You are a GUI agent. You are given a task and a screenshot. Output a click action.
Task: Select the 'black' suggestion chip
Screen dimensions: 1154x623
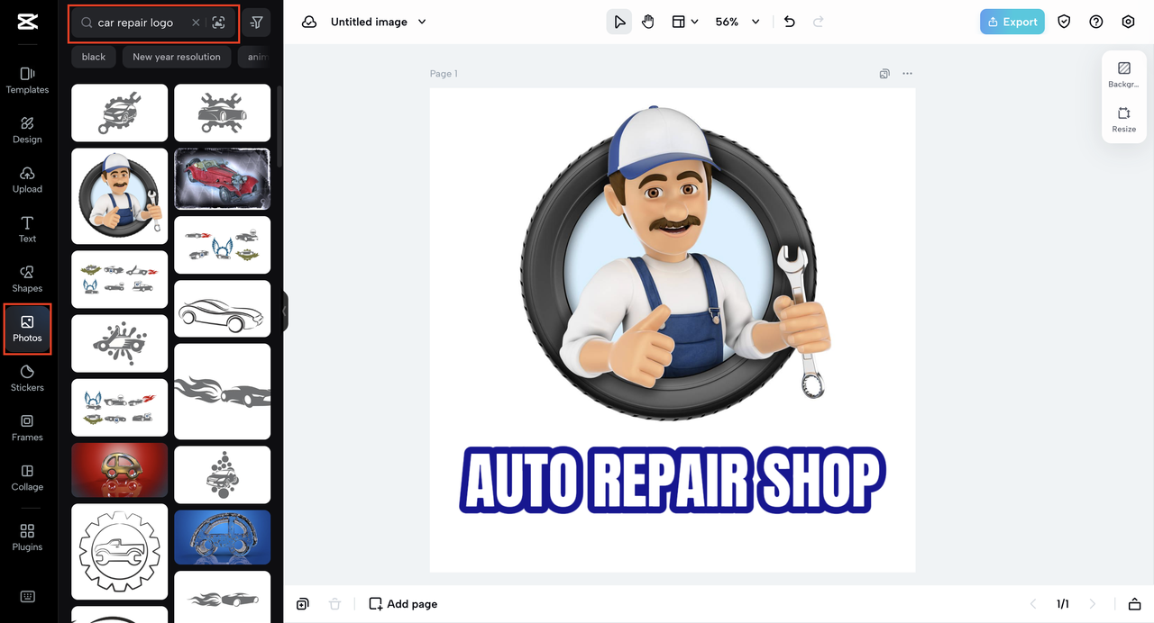coord(94,57)
